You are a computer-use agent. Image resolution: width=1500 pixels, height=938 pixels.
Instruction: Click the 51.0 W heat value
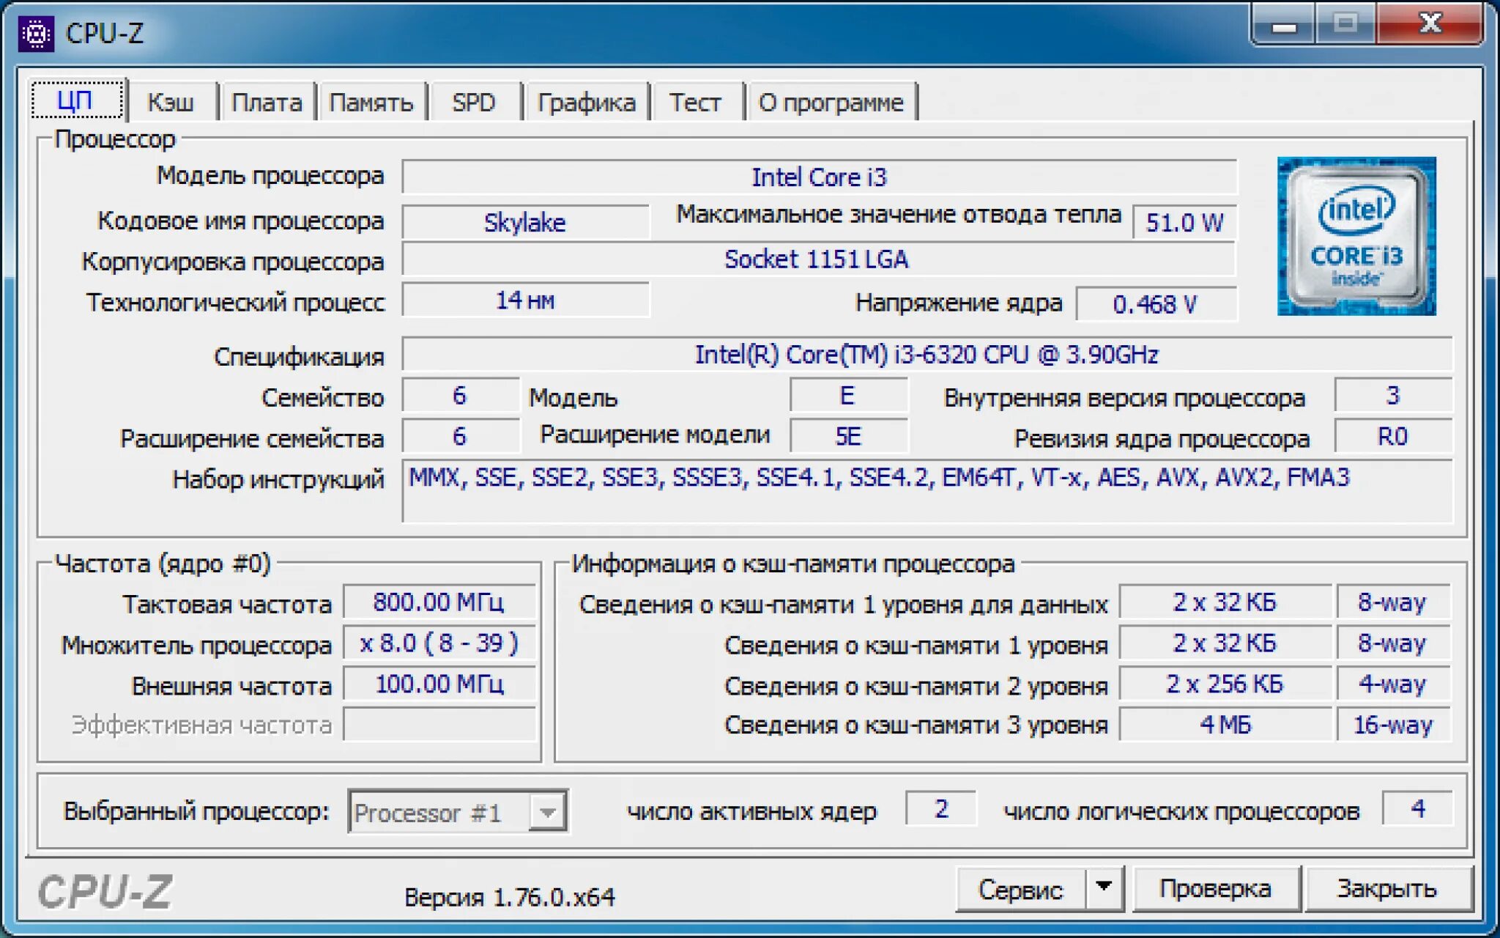(1184, 222)
